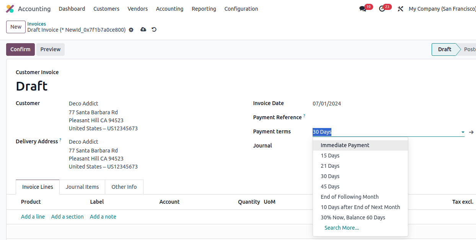Image resolution: width=476 pixels, height=240 pixels.
Task: Click the Account column header
Action: click(170, 202)
